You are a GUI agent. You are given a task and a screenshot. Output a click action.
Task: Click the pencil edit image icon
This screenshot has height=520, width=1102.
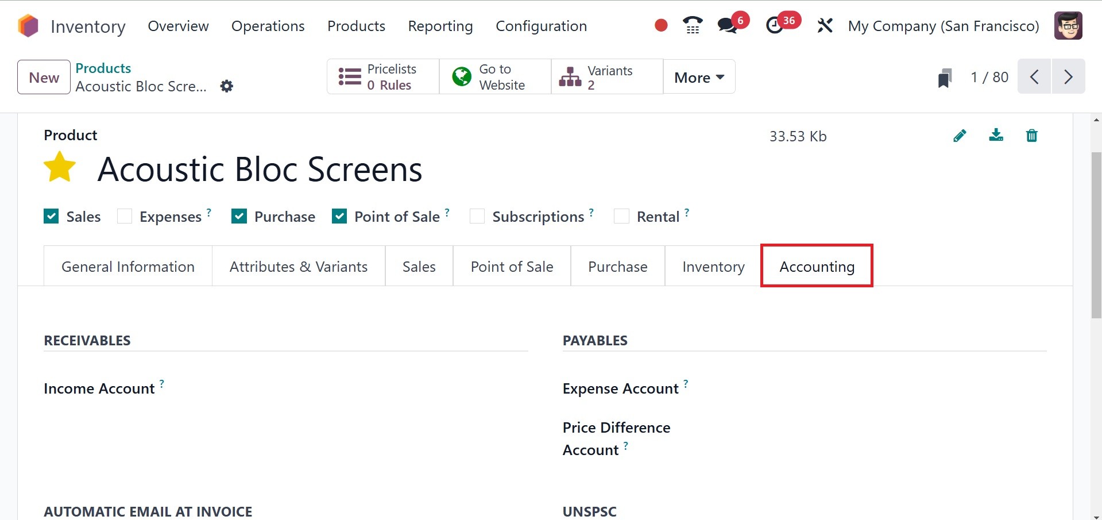(x=960, y=136)
